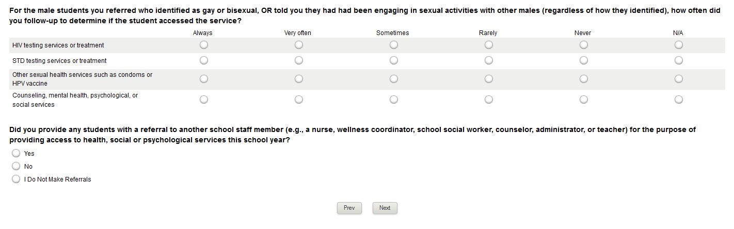Select Sometimes for counseling services row
The image size is (734, 229).
click(394, 100)
